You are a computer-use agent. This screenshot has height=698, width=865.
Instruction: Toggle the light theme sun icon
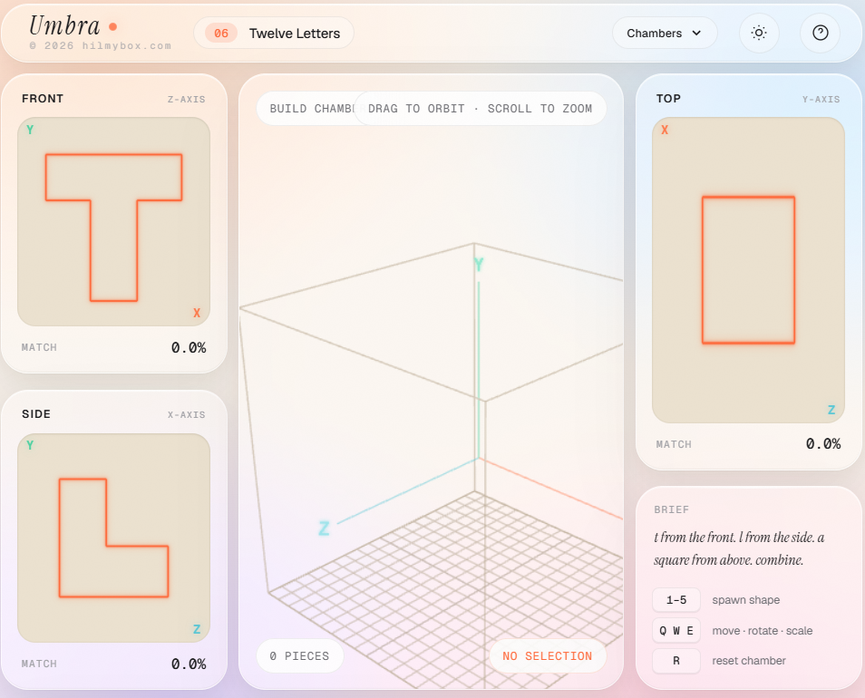[x=759, y=33]
